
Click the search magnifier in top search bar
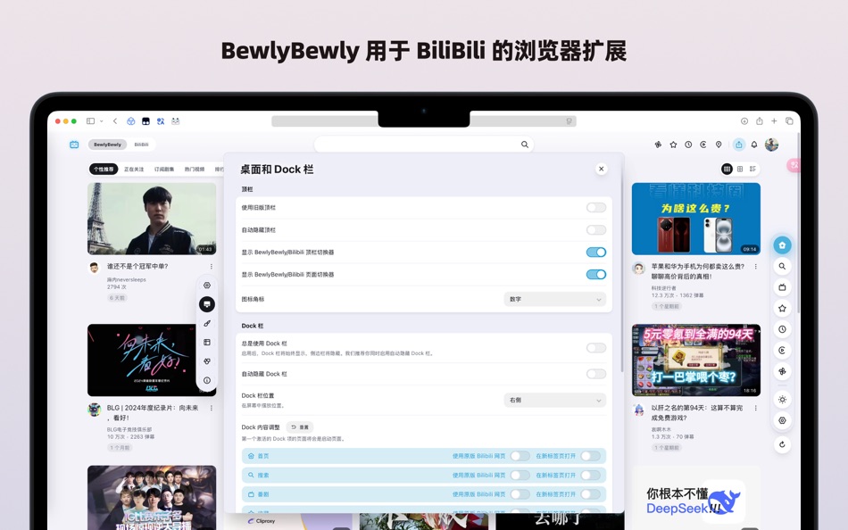pos(525,145)
